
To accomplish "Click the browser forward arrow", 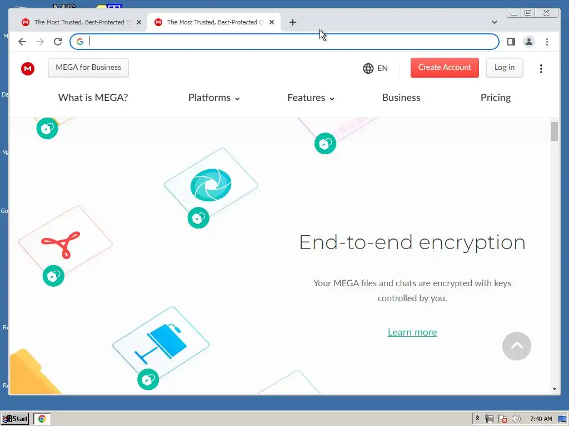I will [x=40, y=42].
